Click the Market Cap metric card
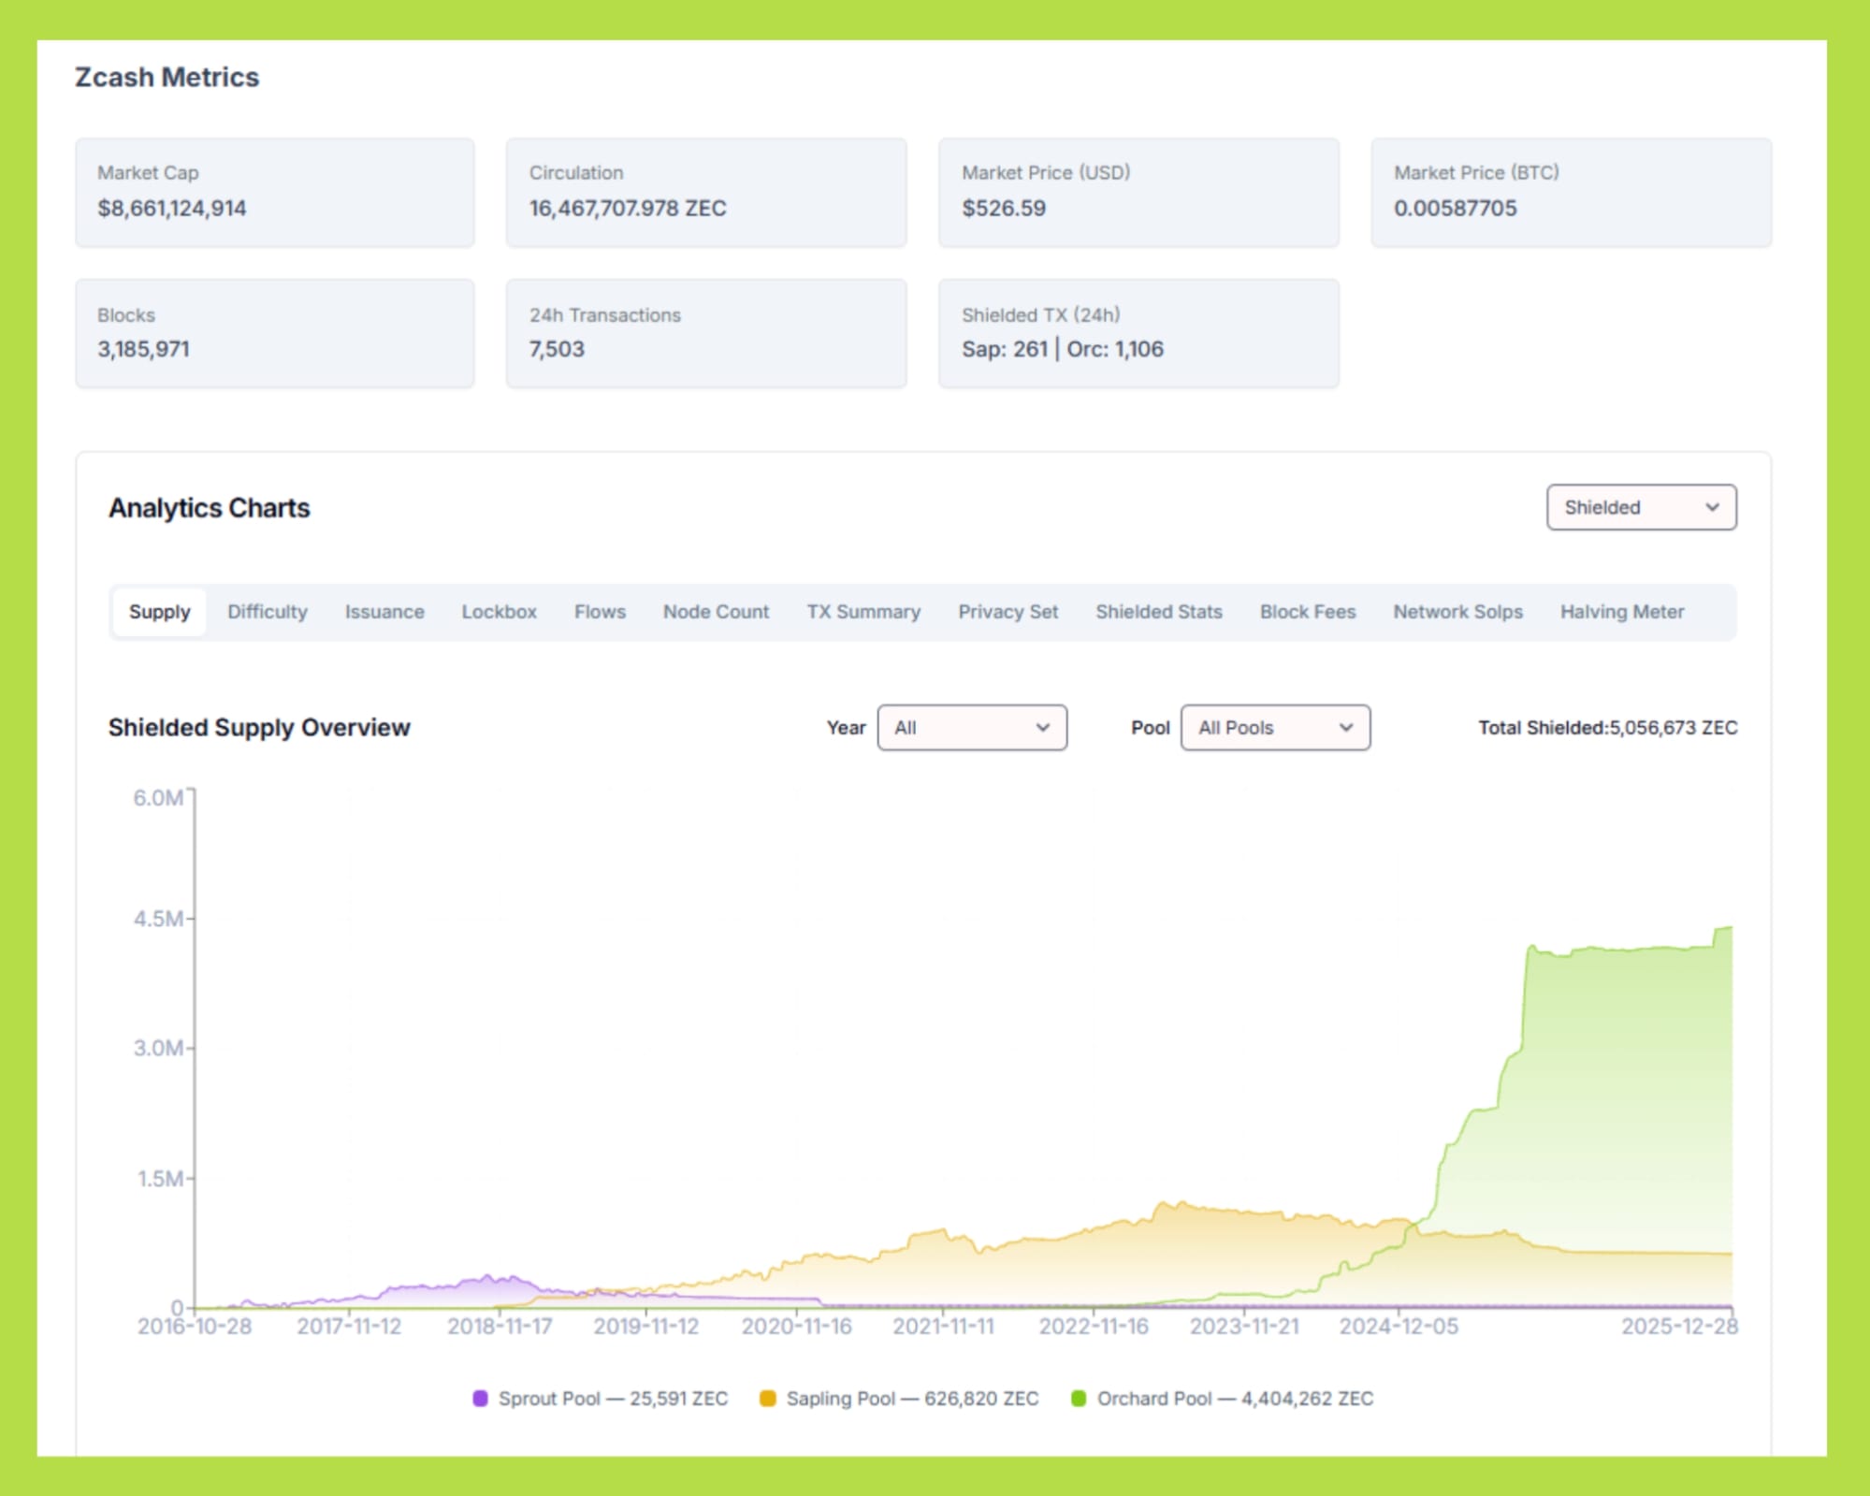1870x1496 pixels. (x=274, y=192)
